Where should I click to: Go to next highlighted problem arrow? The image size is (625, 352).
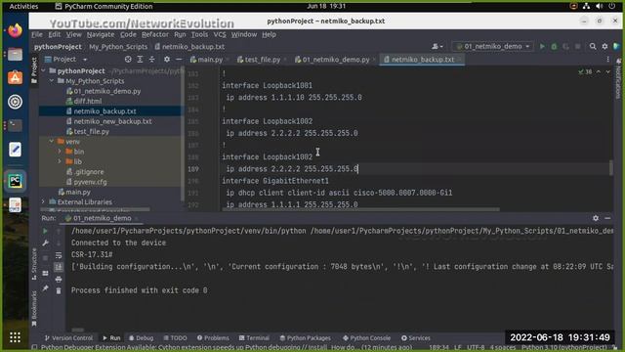(607, 71)
